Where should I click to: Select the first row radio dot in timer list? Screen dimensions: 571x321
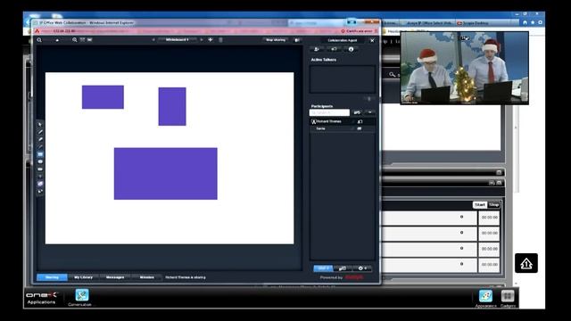point(462,217)
